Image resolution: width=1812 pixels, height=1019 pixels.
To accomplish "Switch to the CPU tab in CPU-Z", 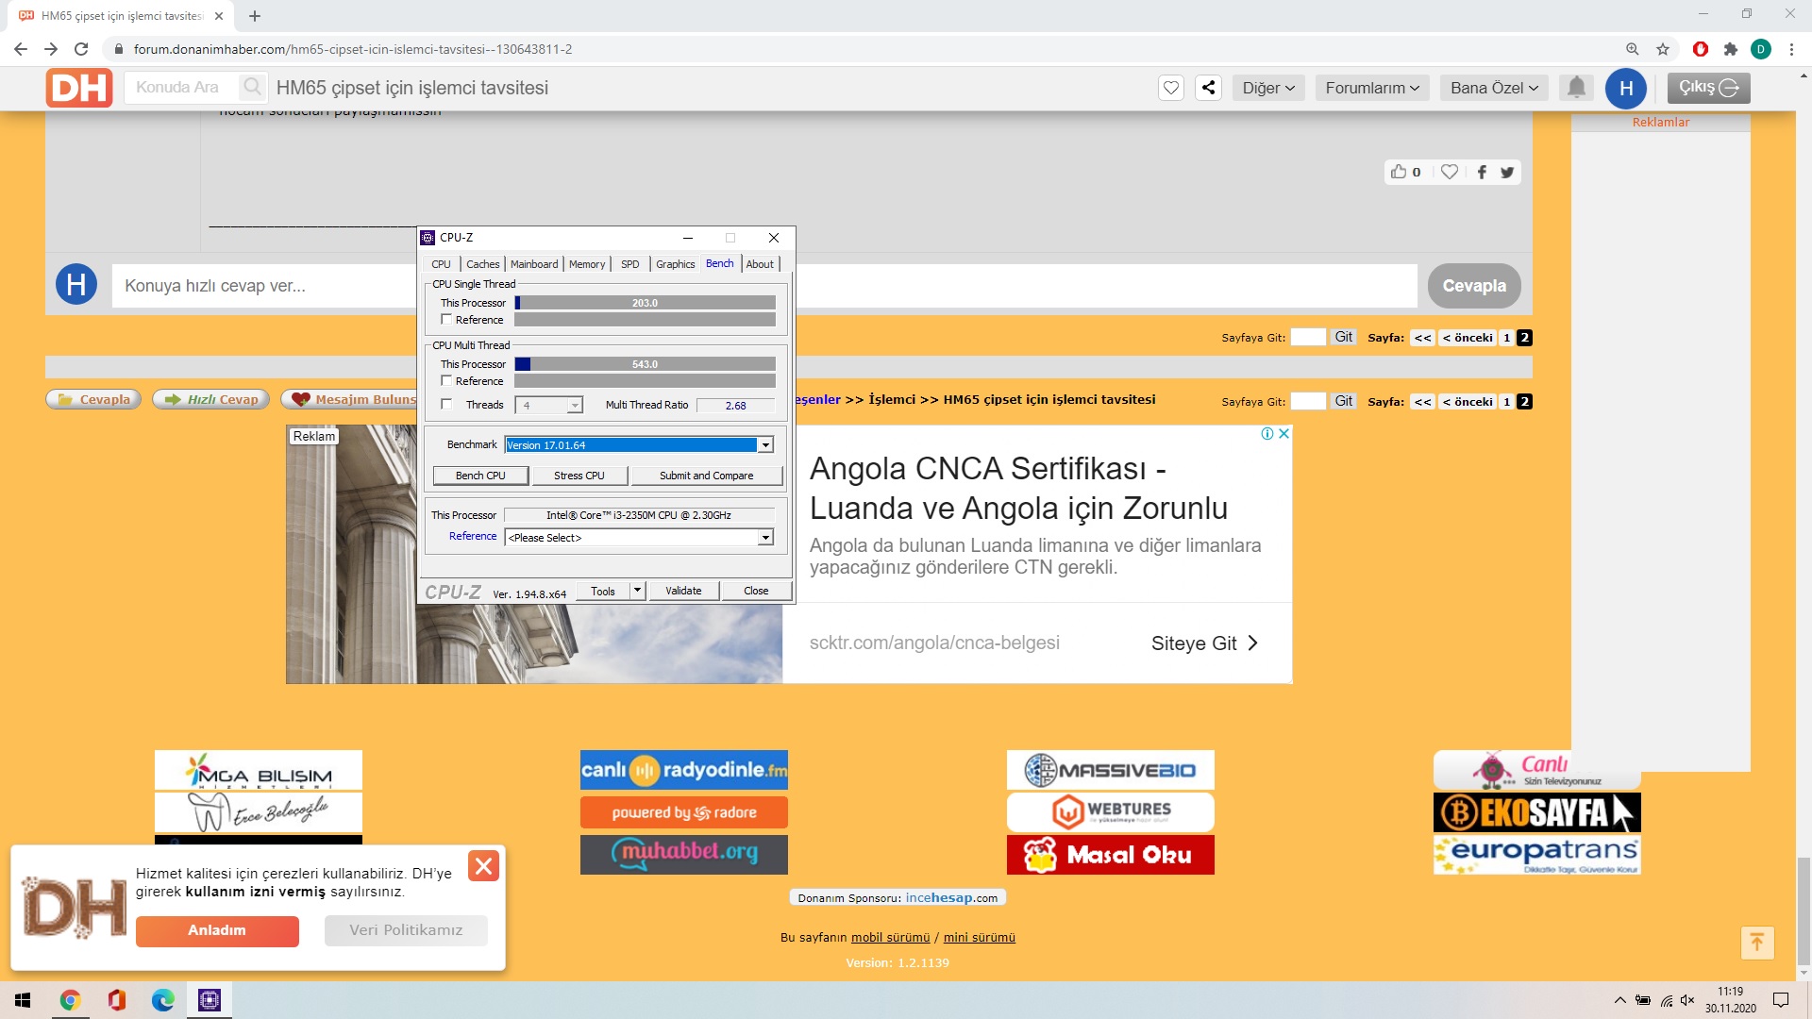I will click(x=441, y=264).
